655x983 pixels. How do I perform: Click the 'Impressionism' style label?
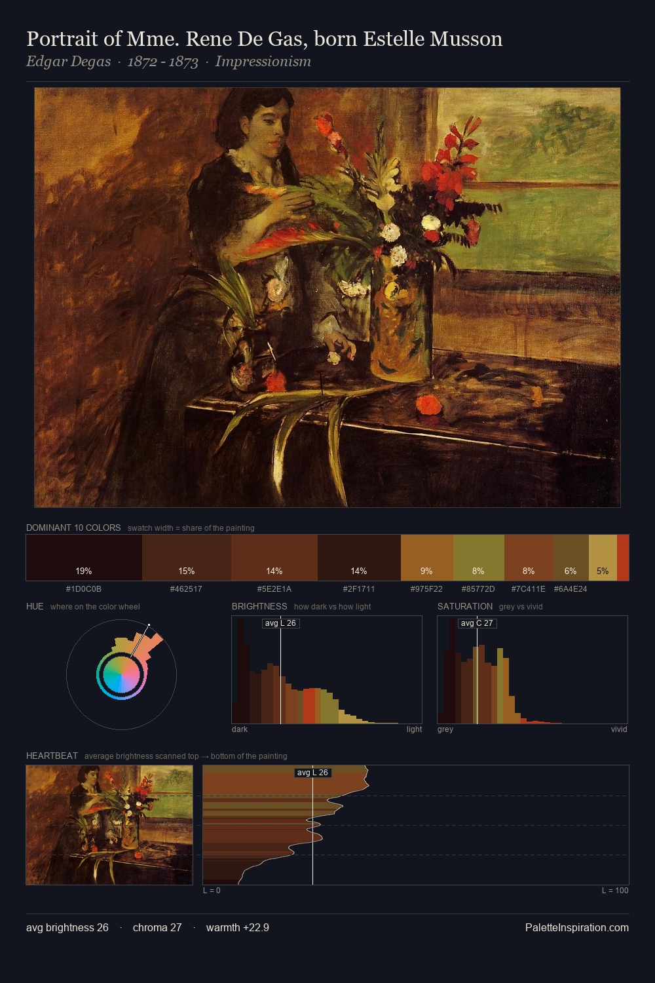click(x=263, y=62)
